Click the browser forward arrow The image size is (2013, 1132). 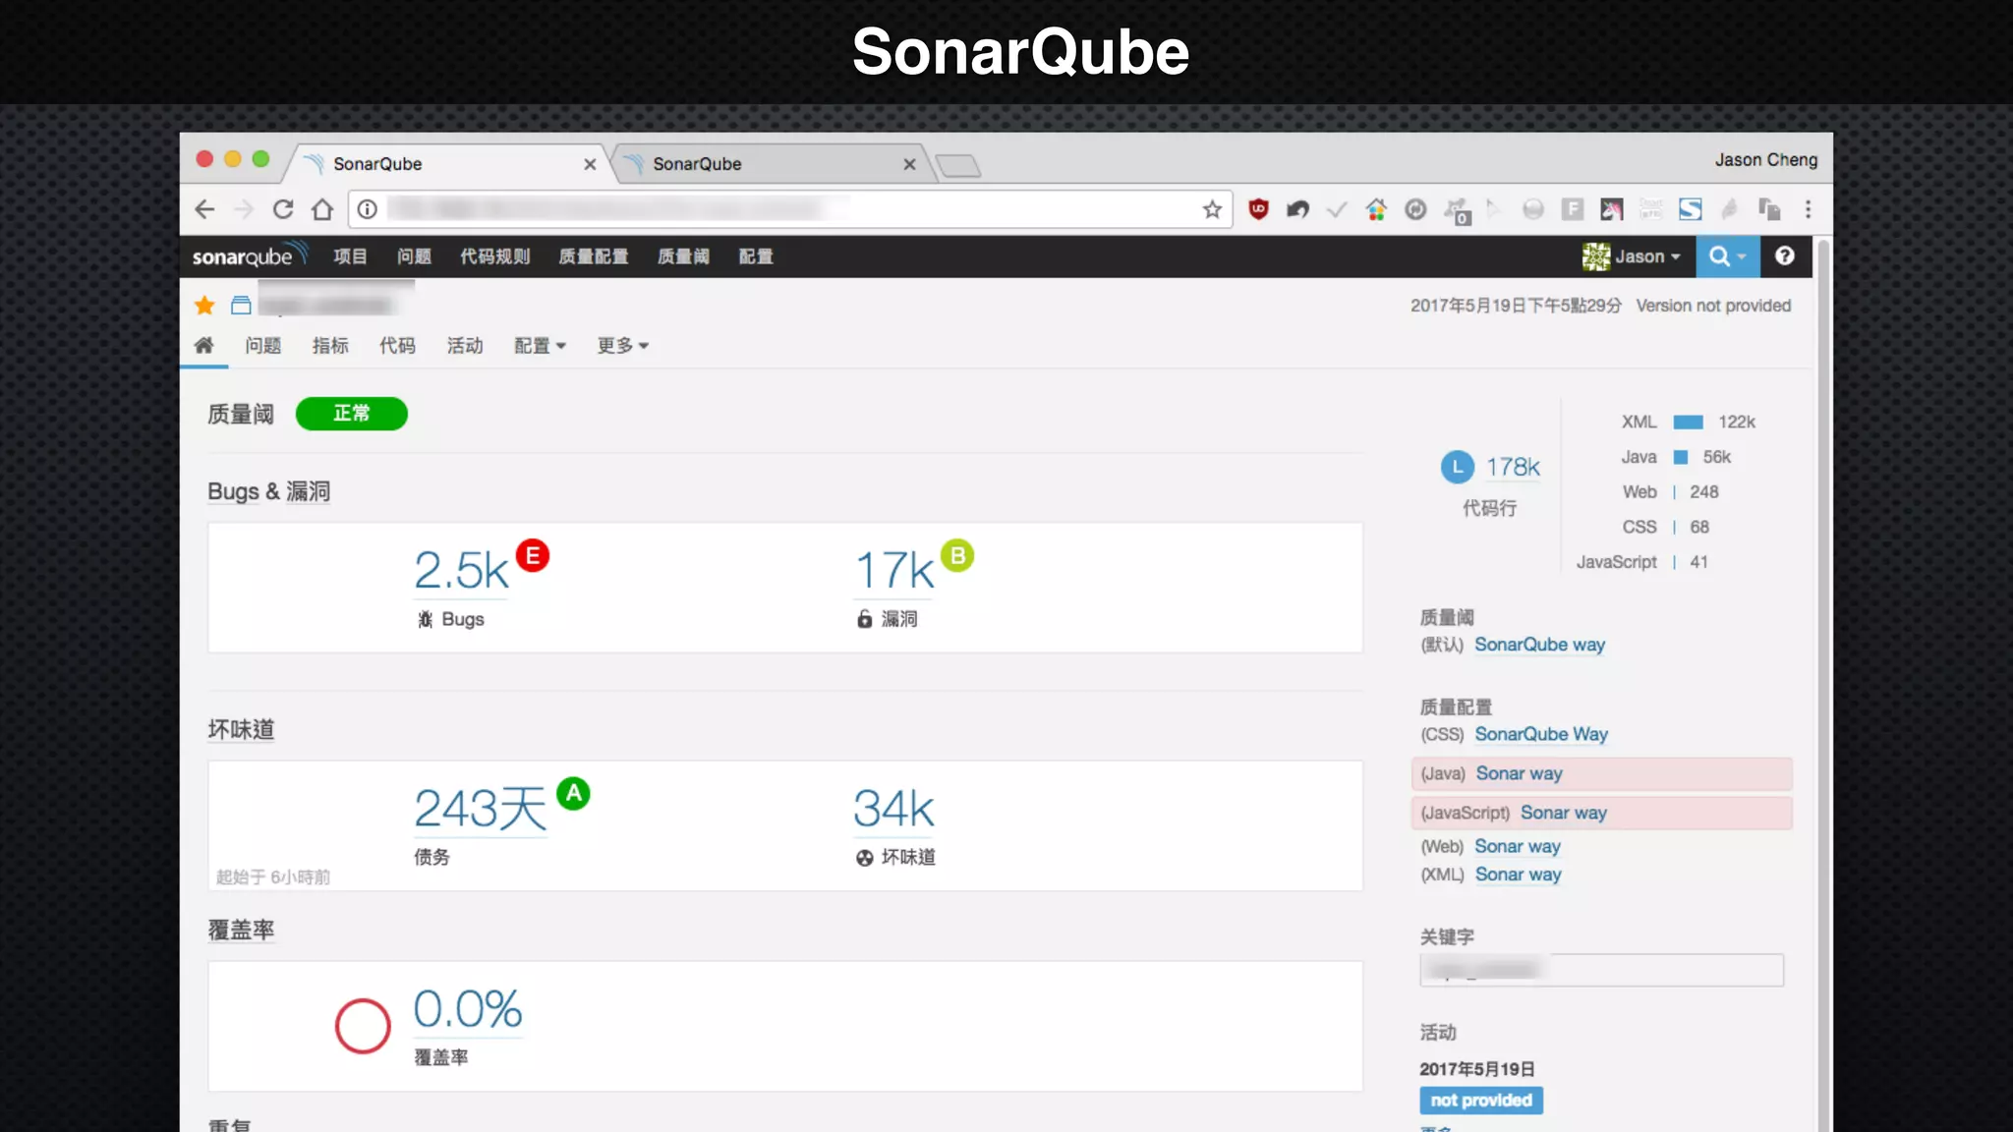[x=244, y=209]
